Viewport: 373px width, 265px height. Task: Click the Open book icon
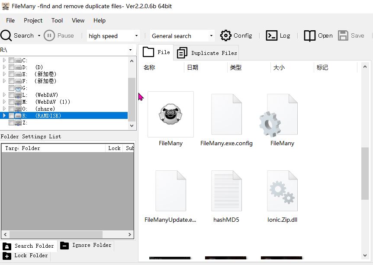click(310, 35)
